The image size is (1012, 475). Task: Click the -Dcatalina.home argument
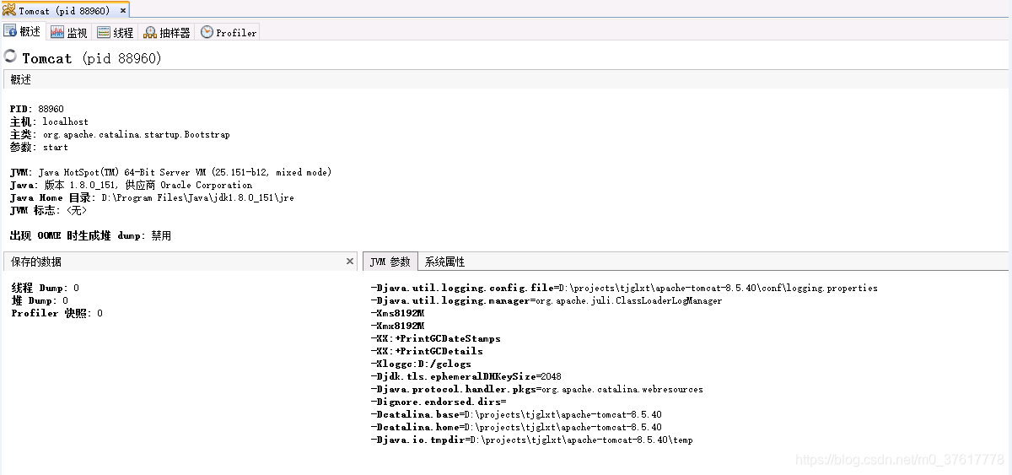click(x=516, y=427)
